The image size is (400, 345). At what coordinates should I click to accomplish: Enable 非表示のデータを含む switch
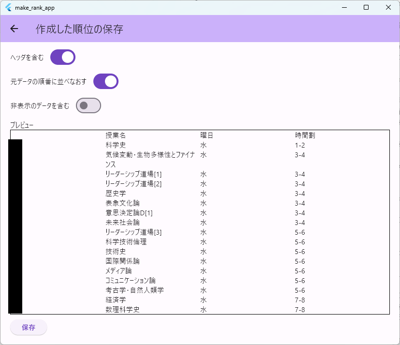89,105
